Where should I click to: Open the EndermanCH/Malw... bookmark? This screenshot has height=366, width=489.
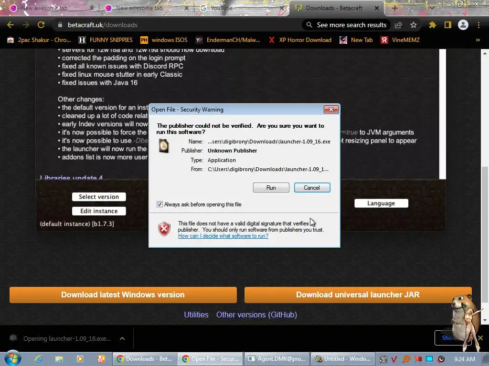228,40
